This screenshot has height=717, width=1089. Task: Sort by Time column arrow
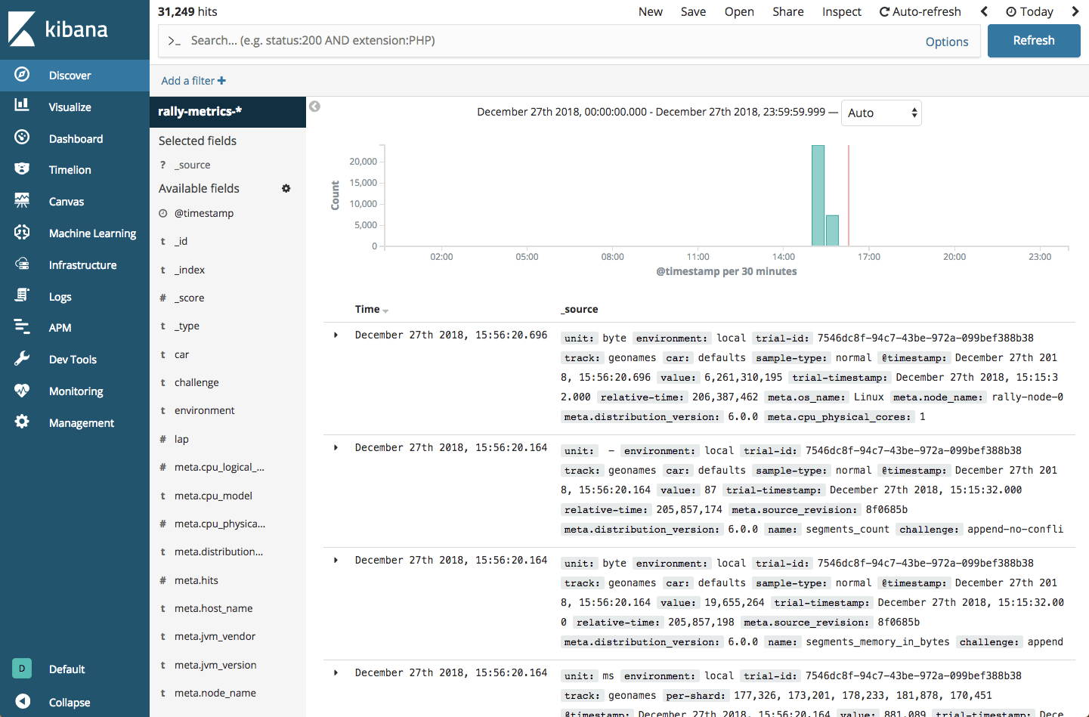tap(385, 311)
